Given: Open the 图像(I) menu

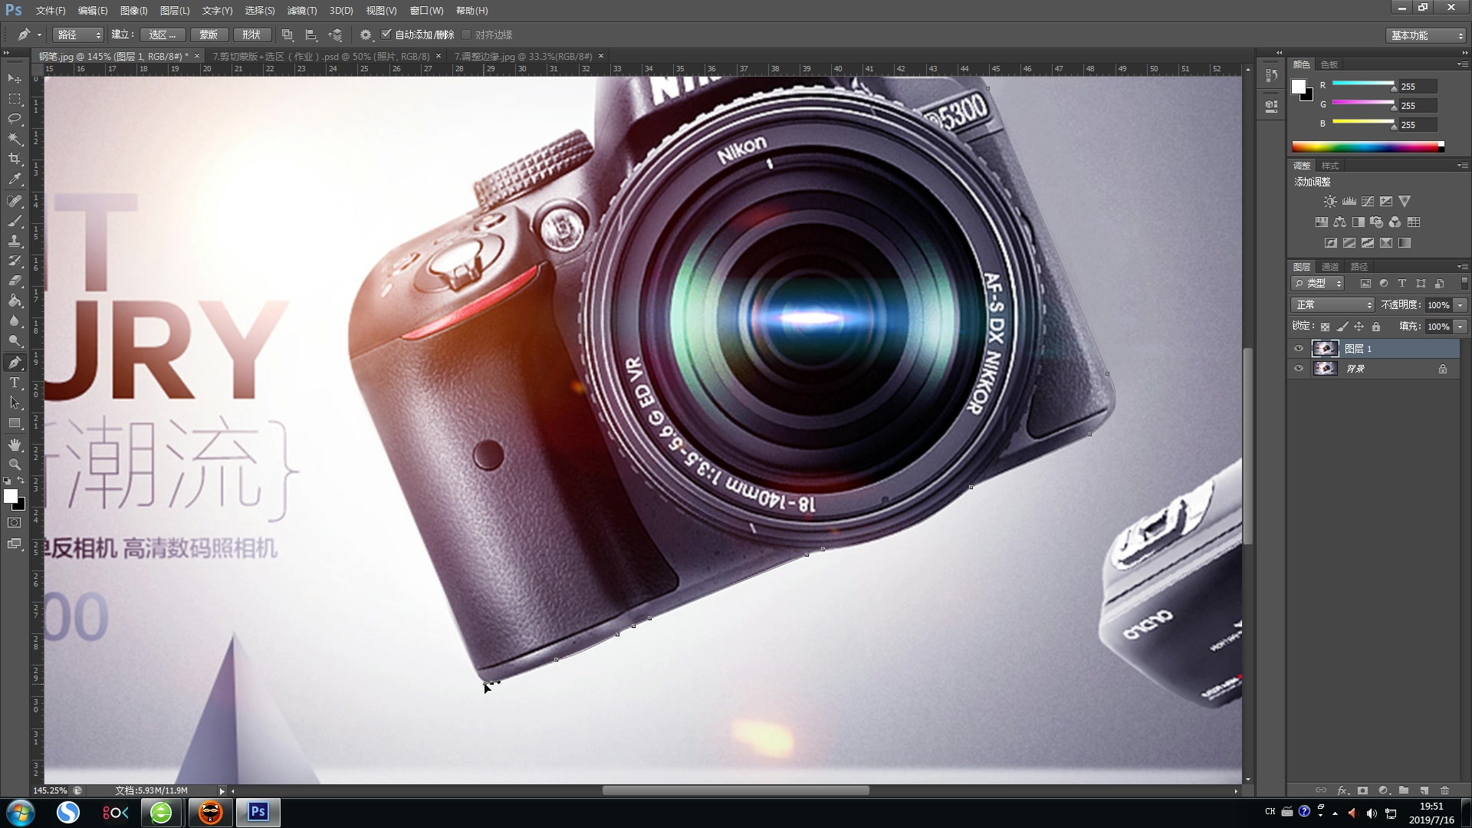Looking at the screenshot, I should (x=133, y=11).
